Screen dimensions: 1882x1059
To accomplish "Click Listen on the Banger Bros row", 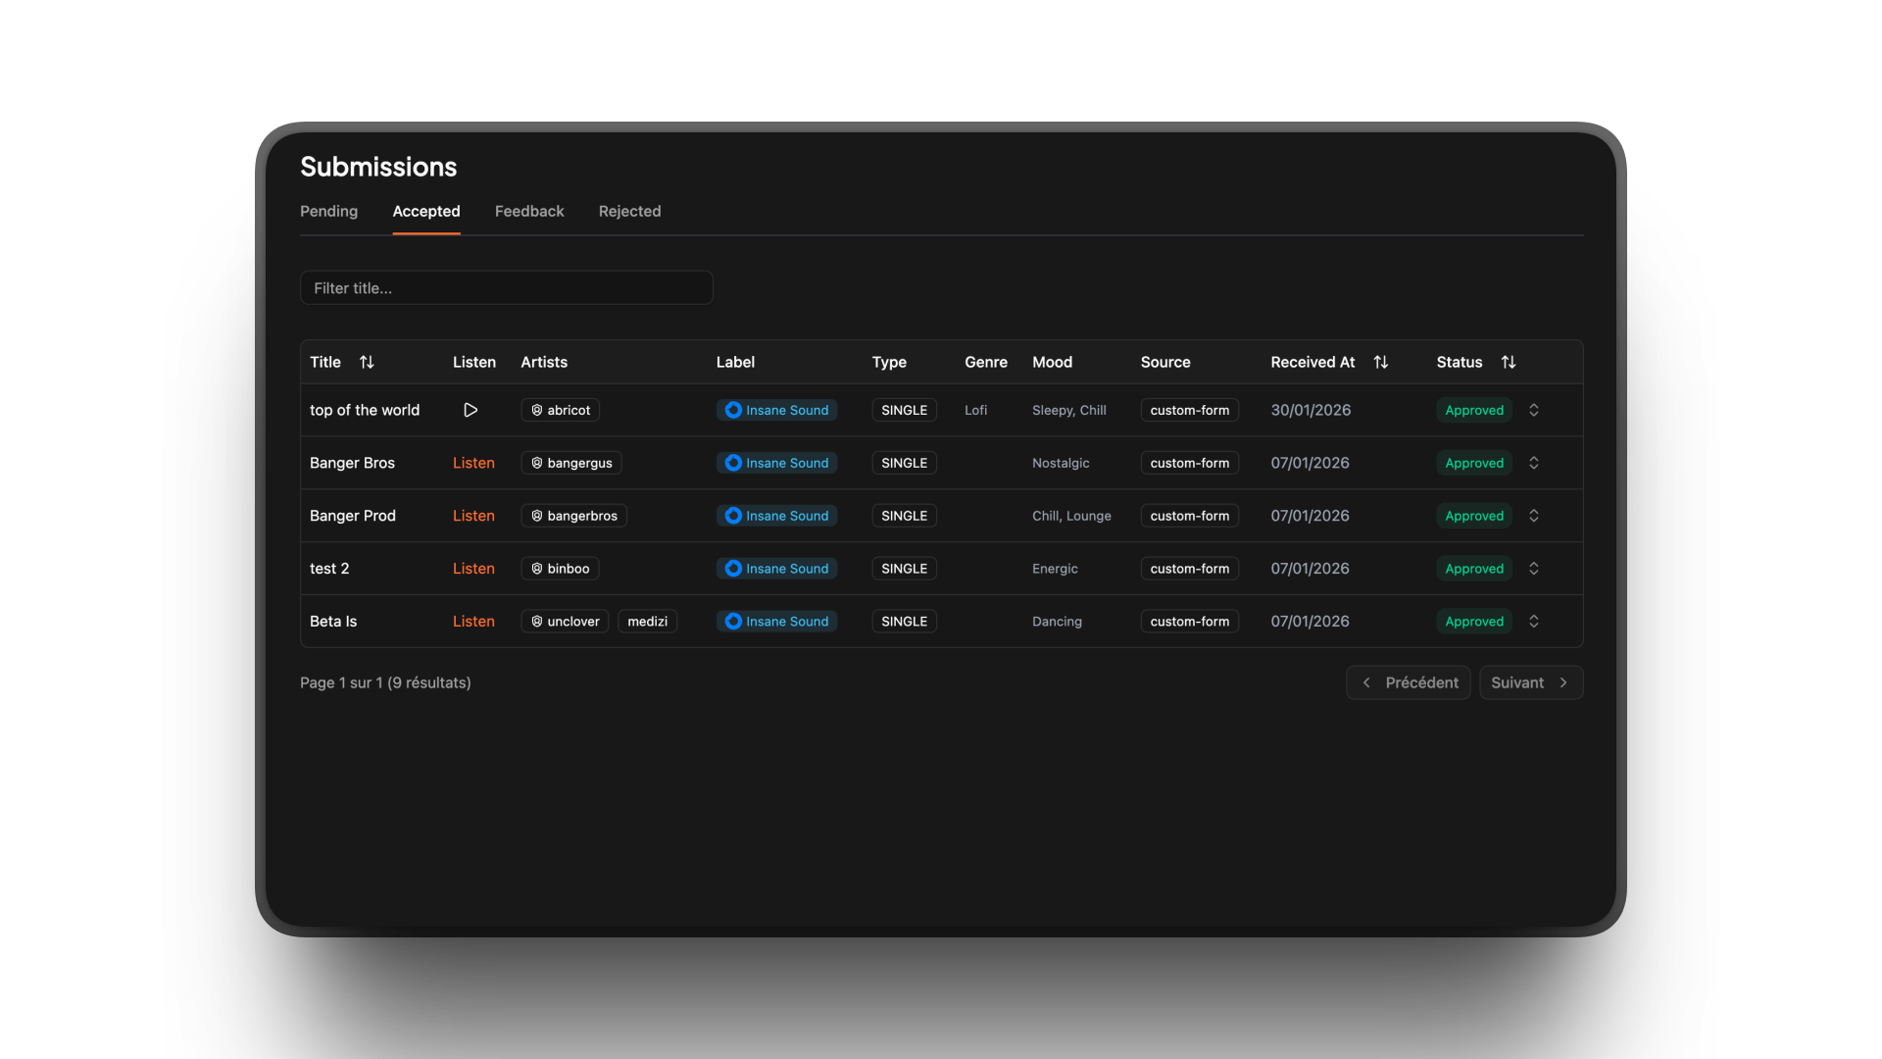I will [473, 462].
